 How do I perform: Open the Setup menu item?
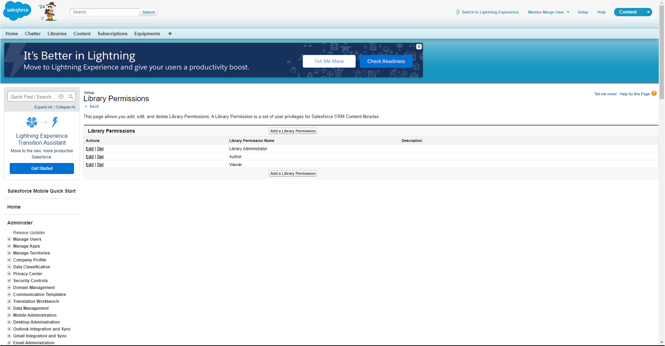(x=583, y=12)
